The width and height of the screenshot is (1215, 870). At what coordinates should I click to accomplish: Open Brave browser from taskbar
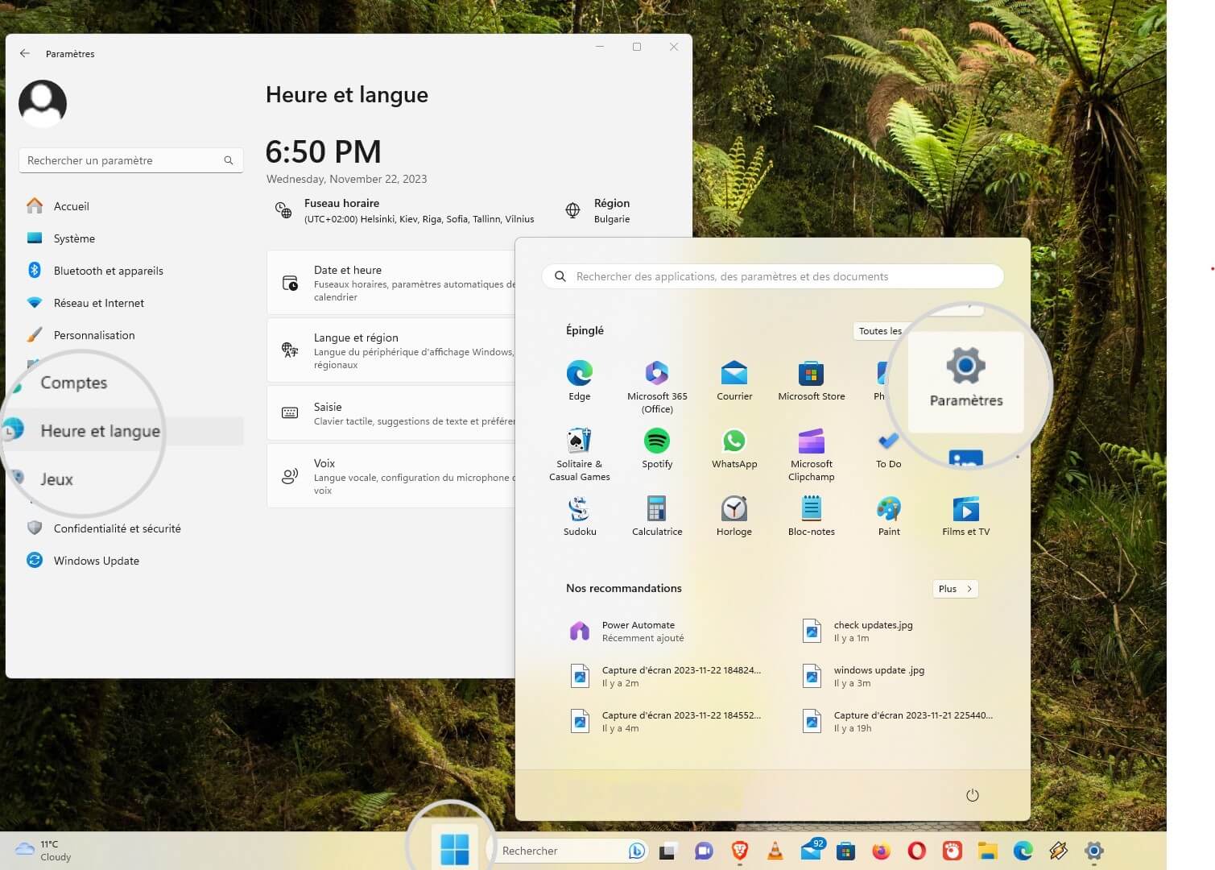[x=739, y=850]
